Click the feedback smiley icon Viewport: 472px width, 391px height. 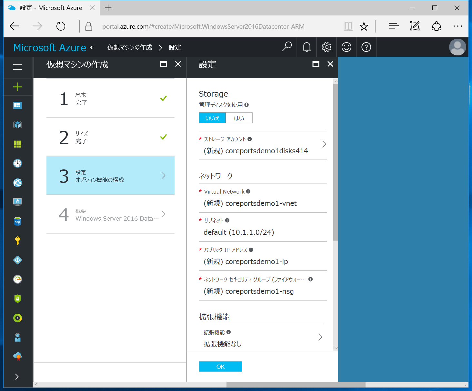(346, 47)
